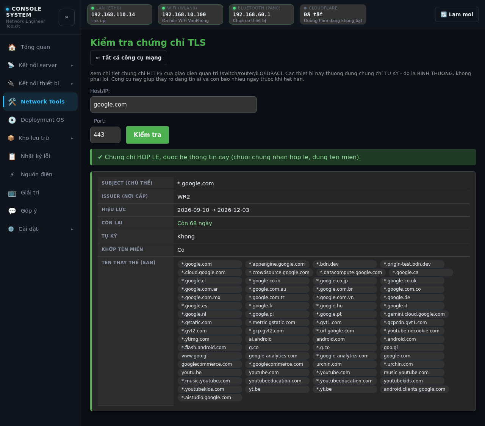Click the *.crowdsource.google.com SAN chip
The width and height of the screenshot is (485, 426).
tap(279, 273)
